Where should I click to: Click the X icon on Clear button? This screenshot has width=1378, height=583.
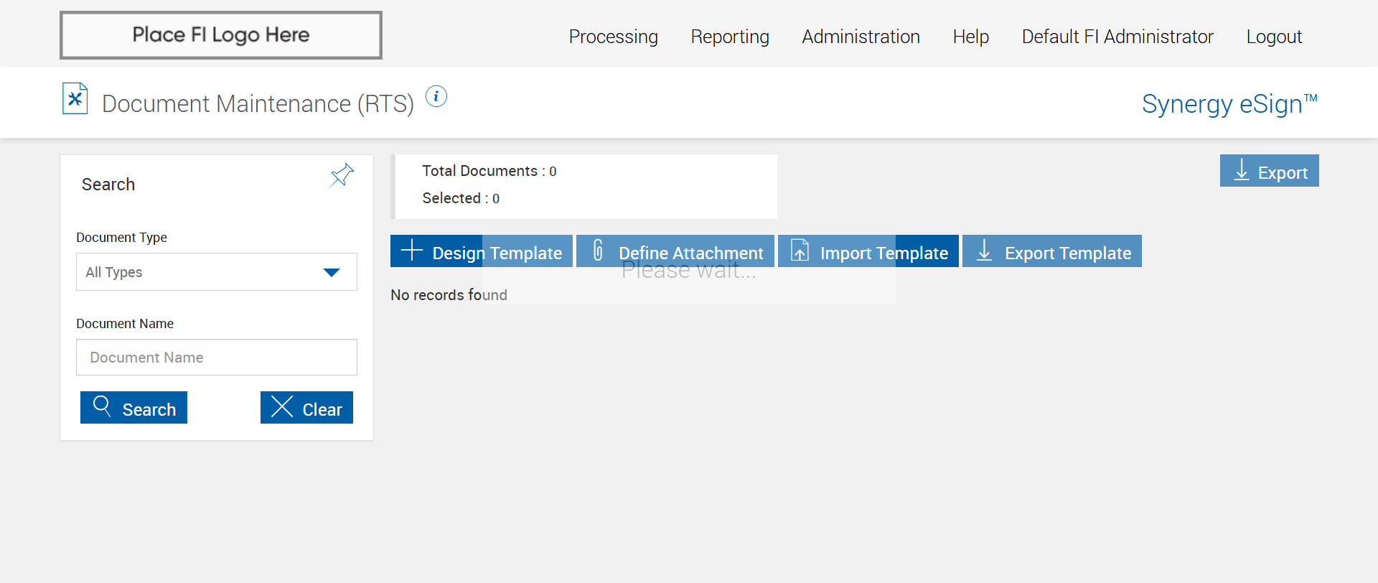(x=282, y=407)
